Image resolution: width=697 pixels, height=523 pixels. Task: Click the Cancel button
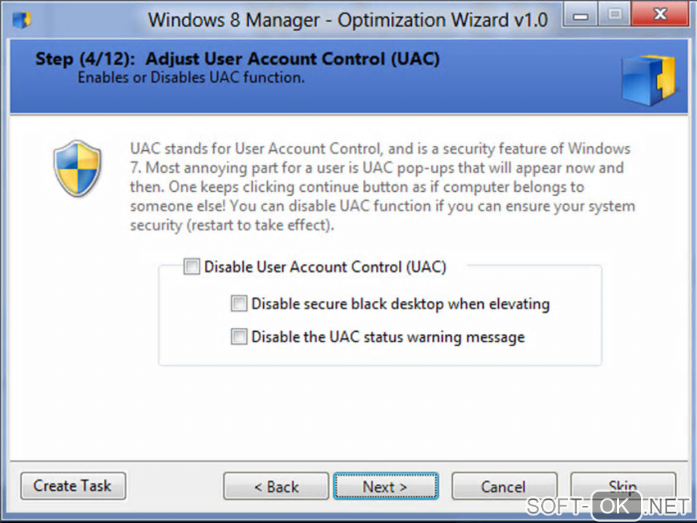point(504,486)
